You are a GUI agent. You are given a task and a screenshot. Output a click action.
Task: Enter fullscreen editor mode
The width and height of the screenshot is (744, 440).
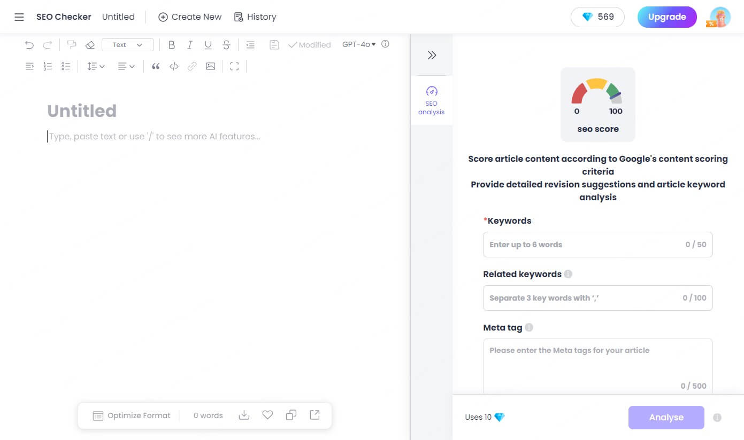pos(234,66)
